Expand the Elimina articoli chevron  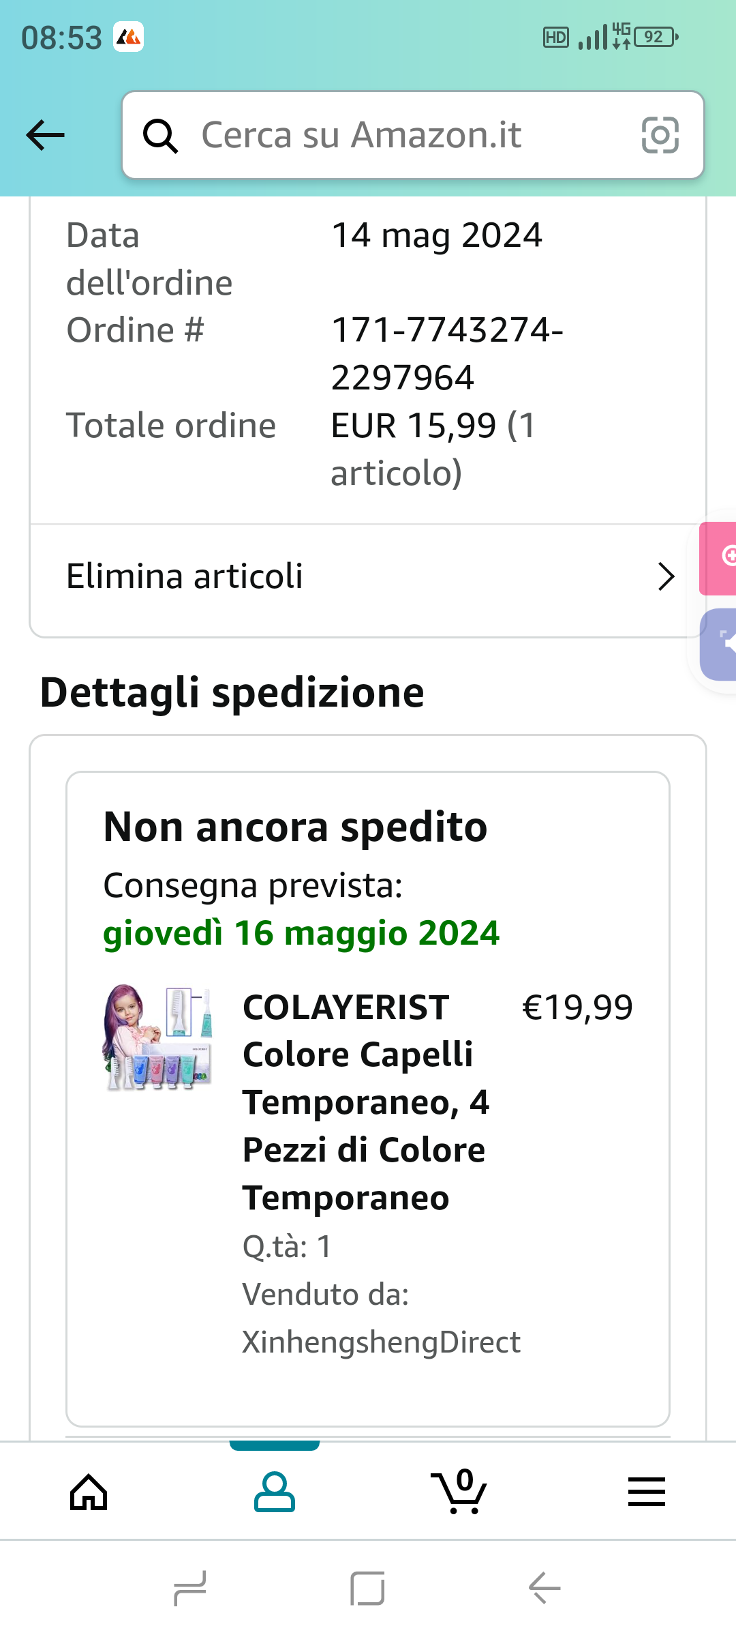(666, 577)
